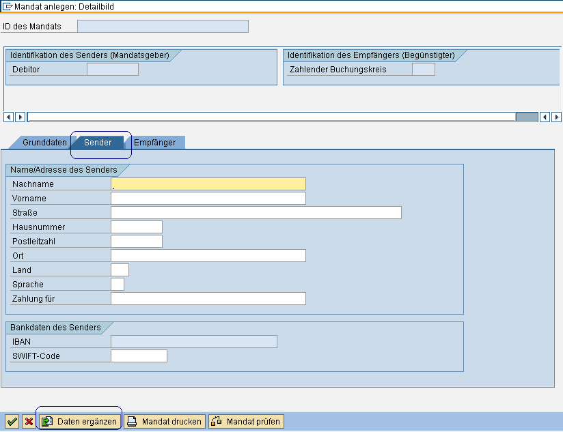563x432 pixels.
Task: Select the Debitor field under Identifikation des Senders
Action: coord(111,69)
